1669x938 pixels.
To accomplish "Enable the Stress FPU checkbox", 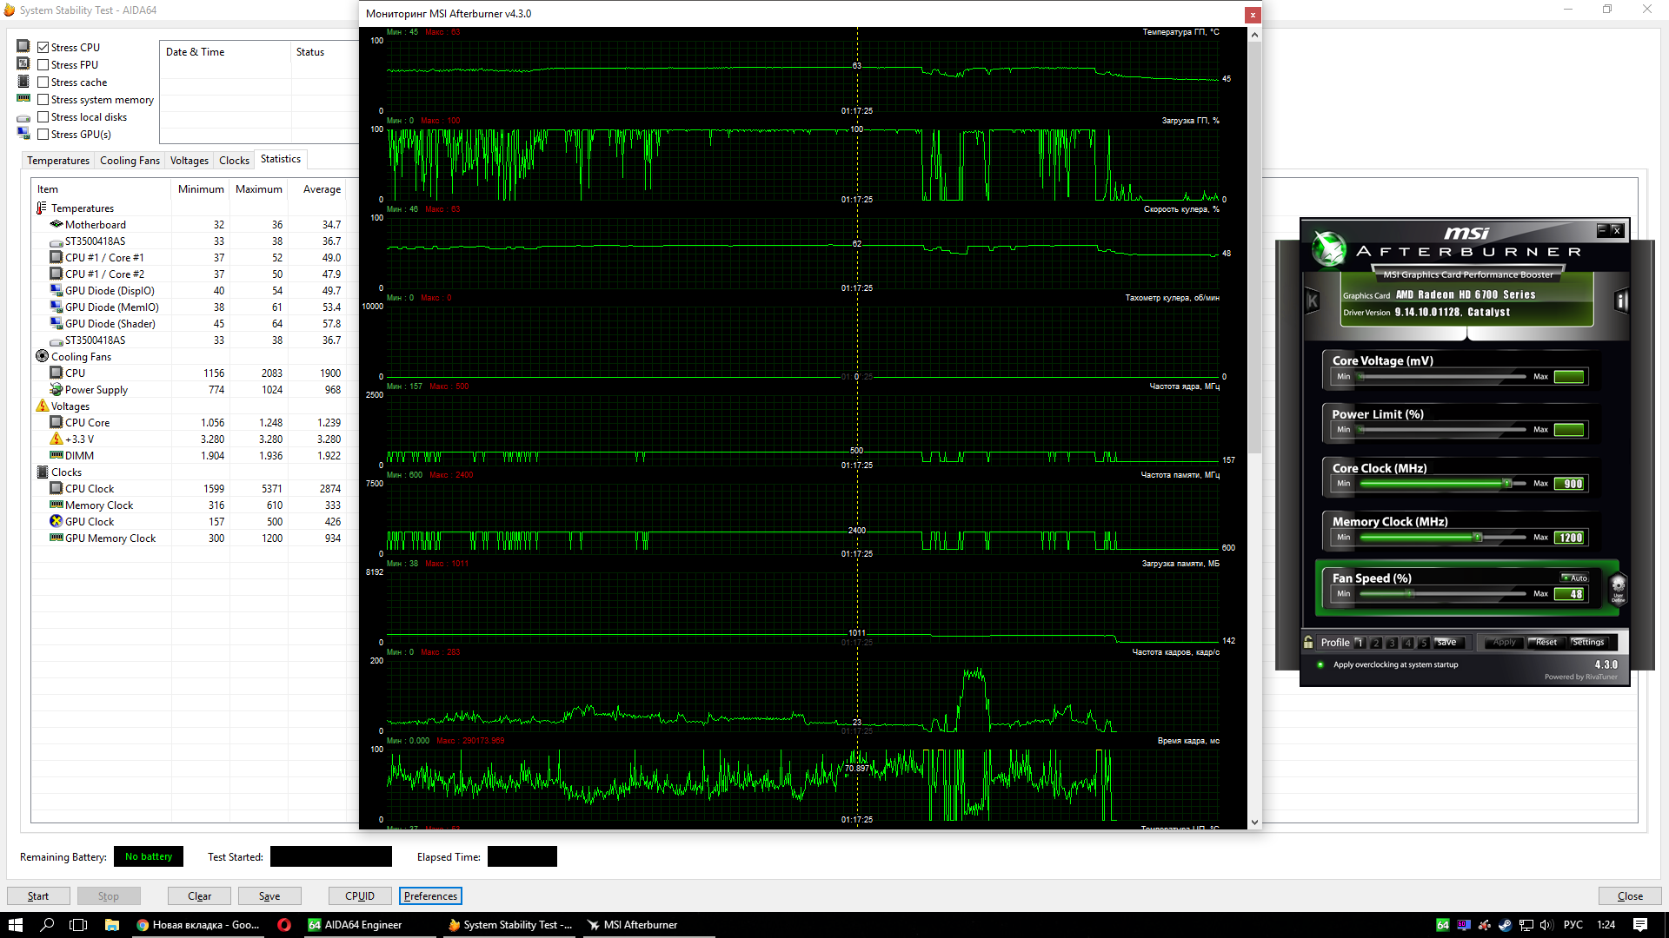I will coord(43,65).
